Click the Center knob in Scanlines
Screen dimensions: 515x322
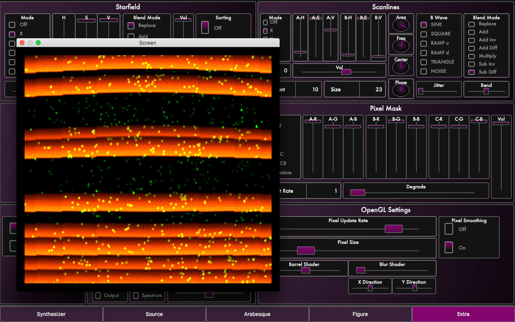(x=401, y=67)
